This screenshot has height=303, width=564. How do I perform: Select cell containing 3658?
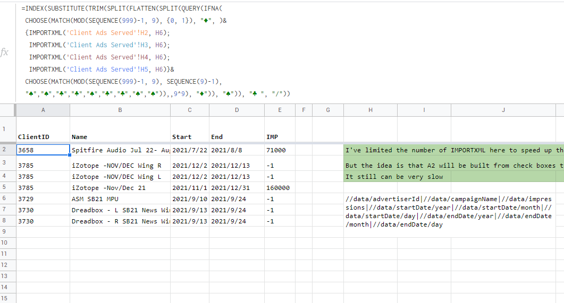[x=43, y=150]
